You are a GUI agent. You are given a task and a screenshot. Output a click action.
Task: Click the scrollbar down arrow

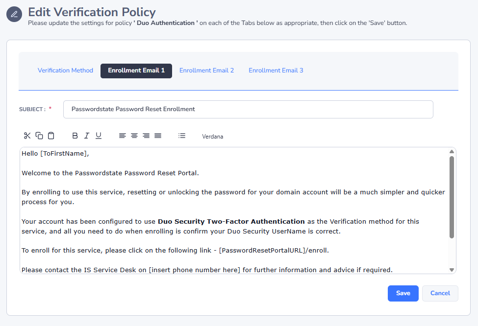click(x=452, y=270)
